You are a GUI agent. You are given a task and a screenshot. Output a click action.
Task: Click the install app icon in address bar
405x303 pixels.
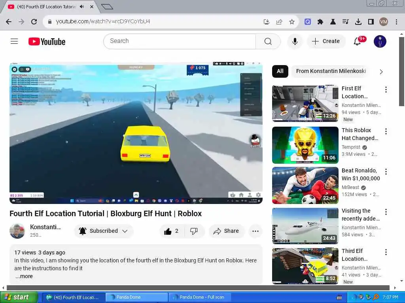(267, 22)
